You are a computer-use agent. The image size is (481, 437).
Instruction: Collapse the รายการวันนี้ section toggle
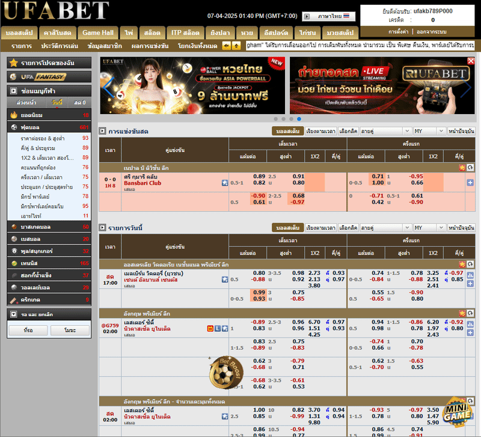pos(102,228)
